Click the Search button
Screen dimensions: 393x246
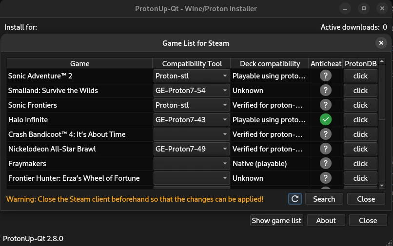tap(324, 199)
